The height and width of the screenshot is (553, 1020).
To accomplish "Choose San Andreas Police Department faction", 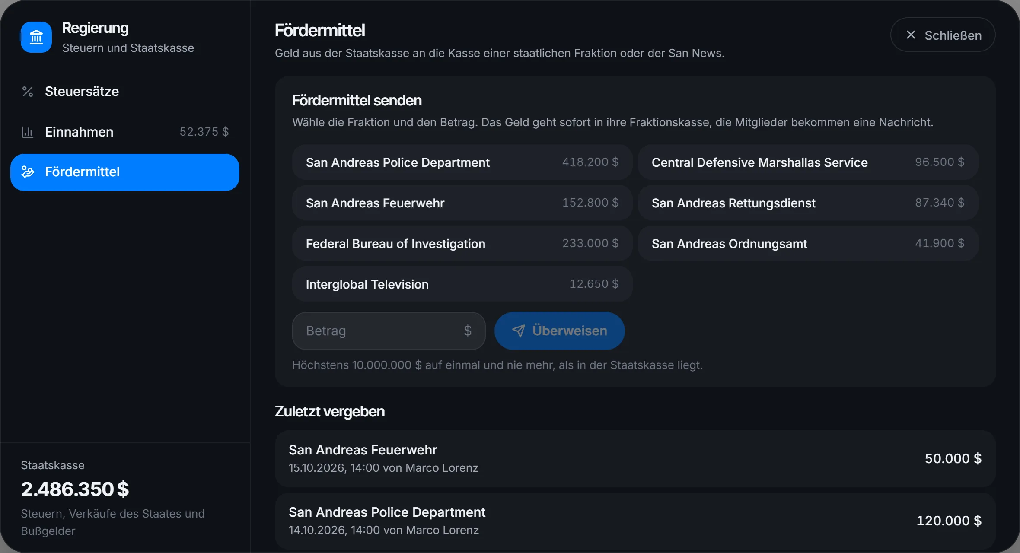I will click(462, 162).
